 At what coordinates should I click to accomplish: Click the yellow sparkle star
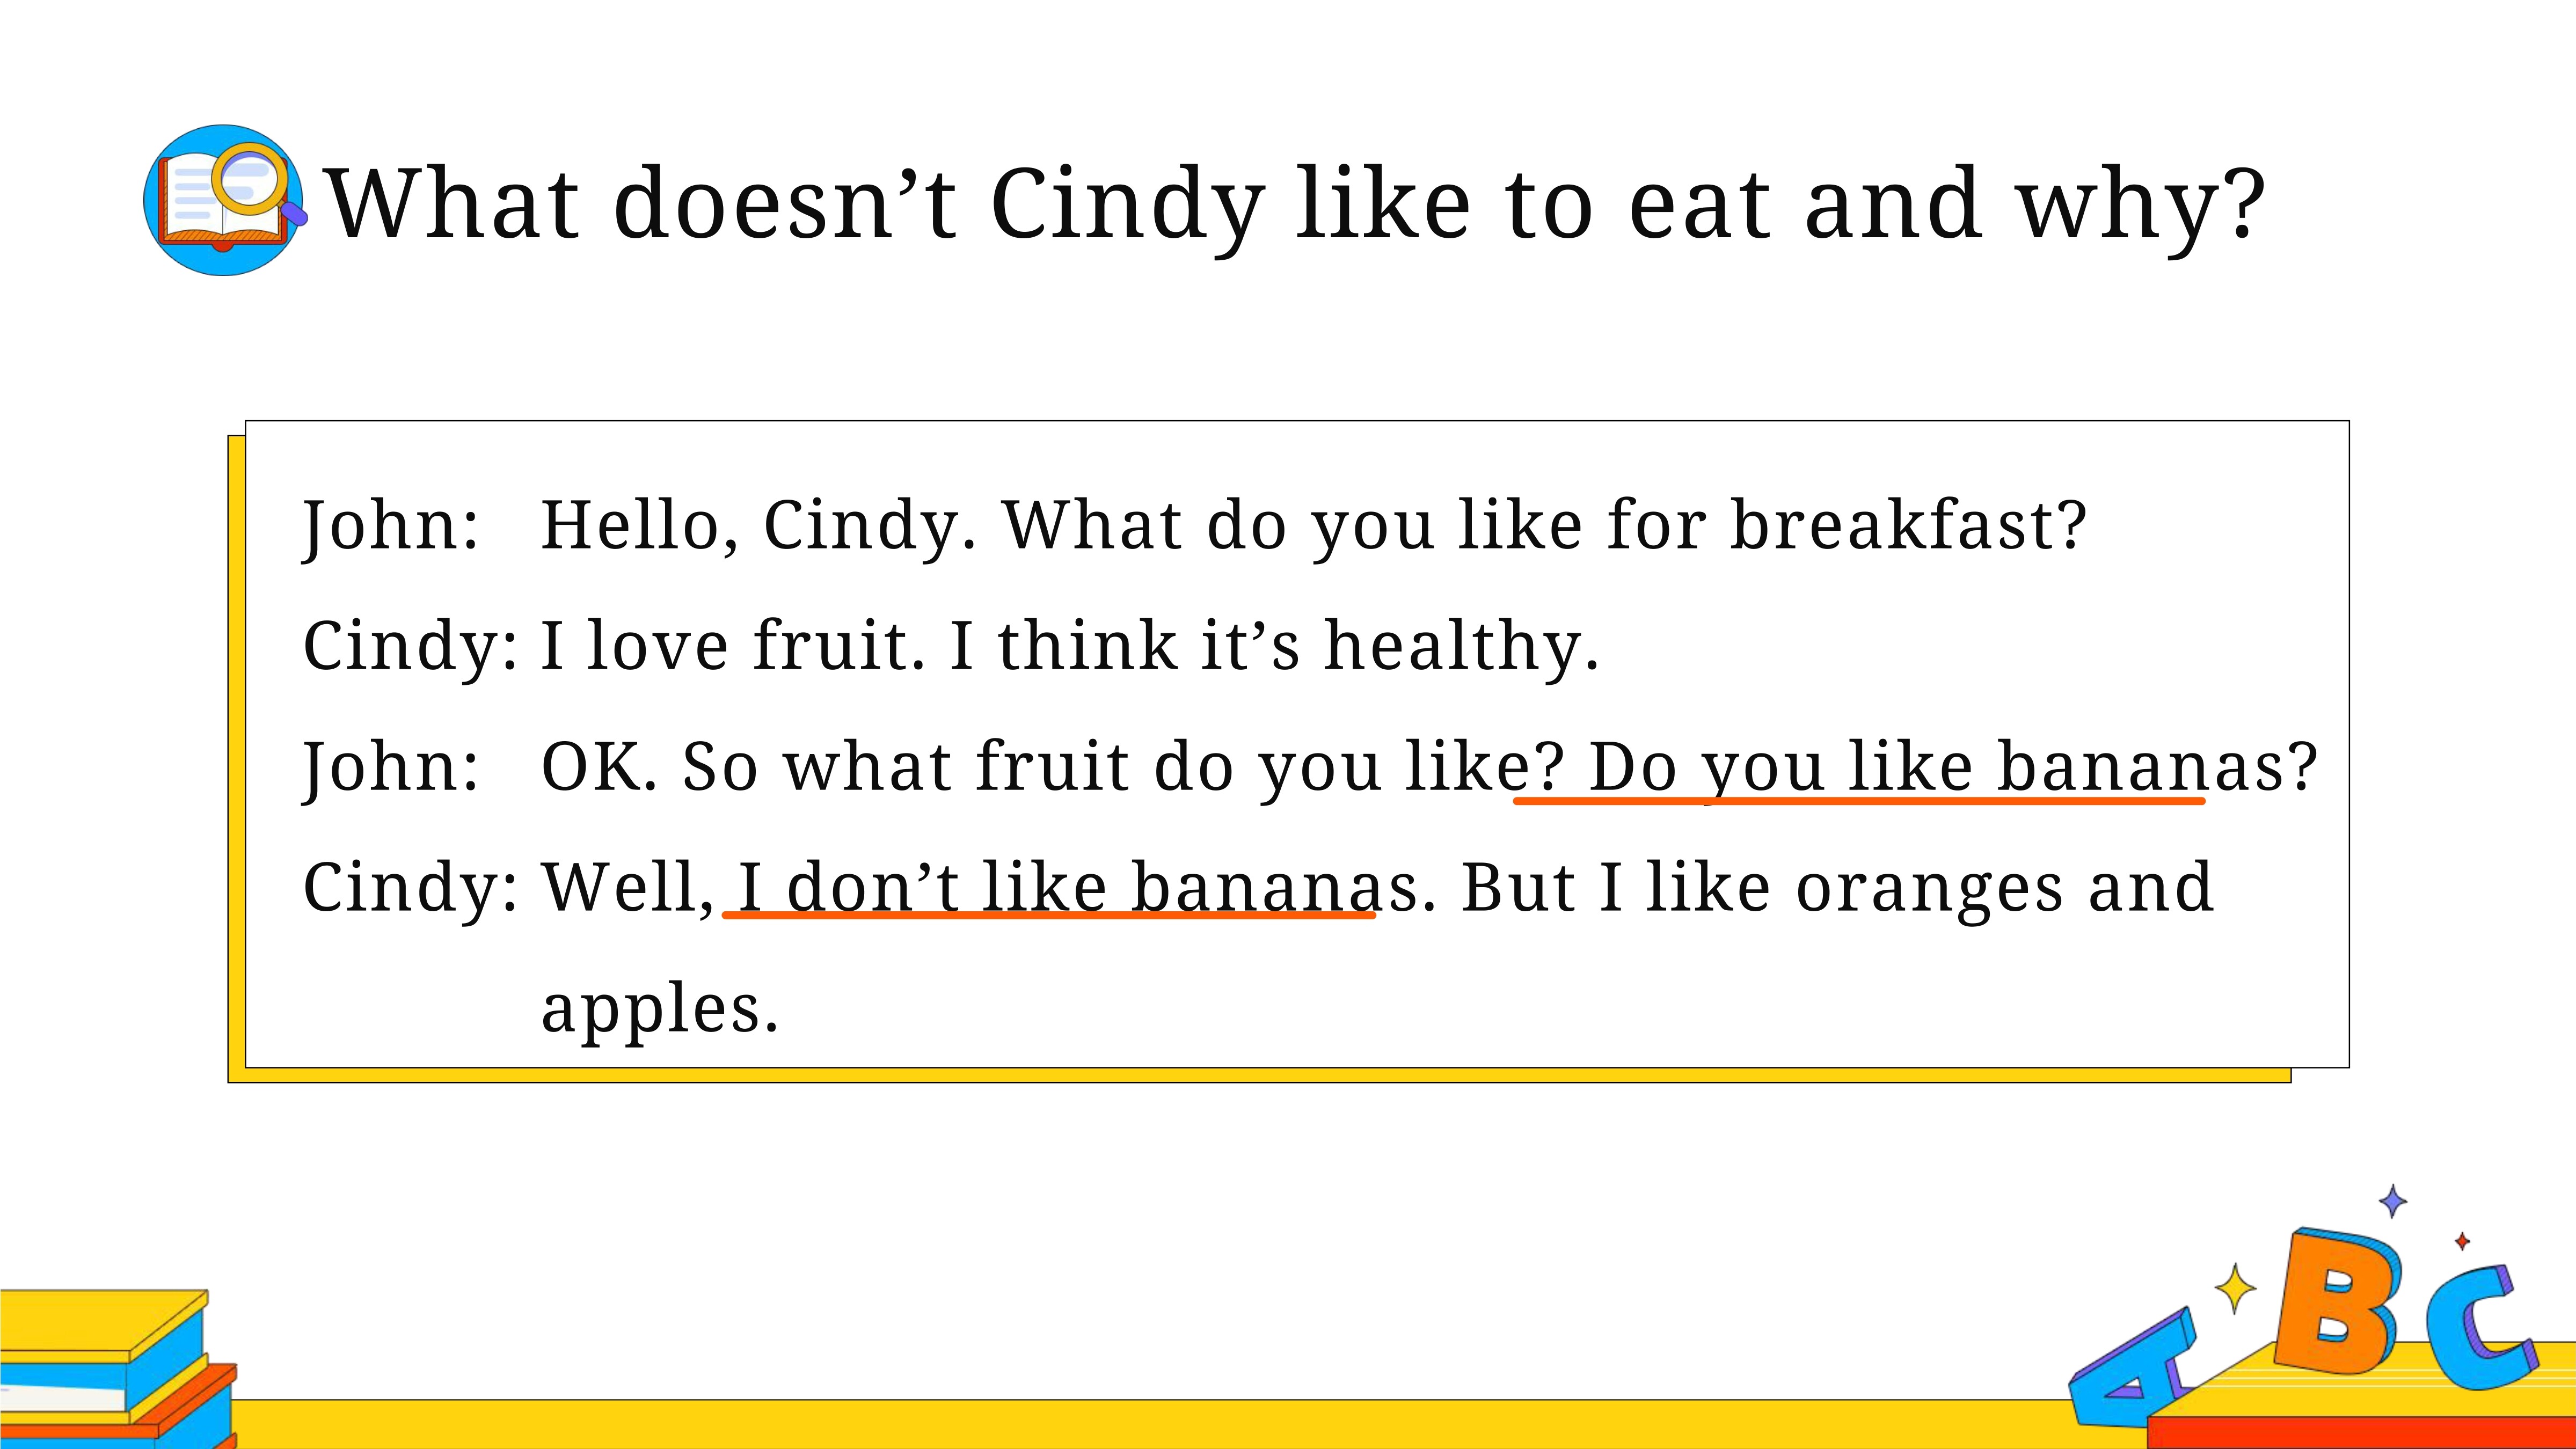pos(2235,1287)
